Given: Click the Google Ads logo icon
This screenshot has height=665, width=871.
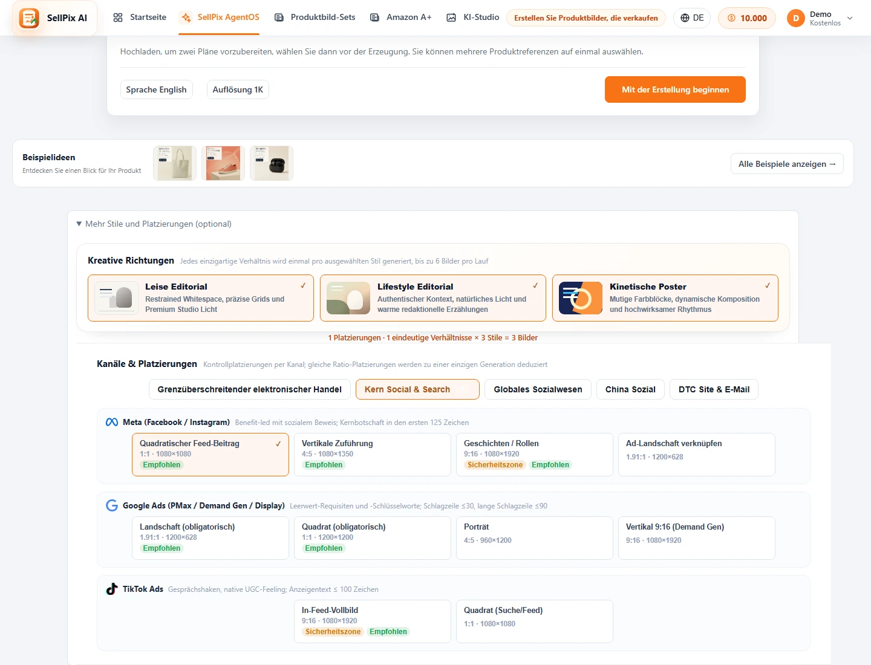Looking at the screenshot, I should (112, 505).
